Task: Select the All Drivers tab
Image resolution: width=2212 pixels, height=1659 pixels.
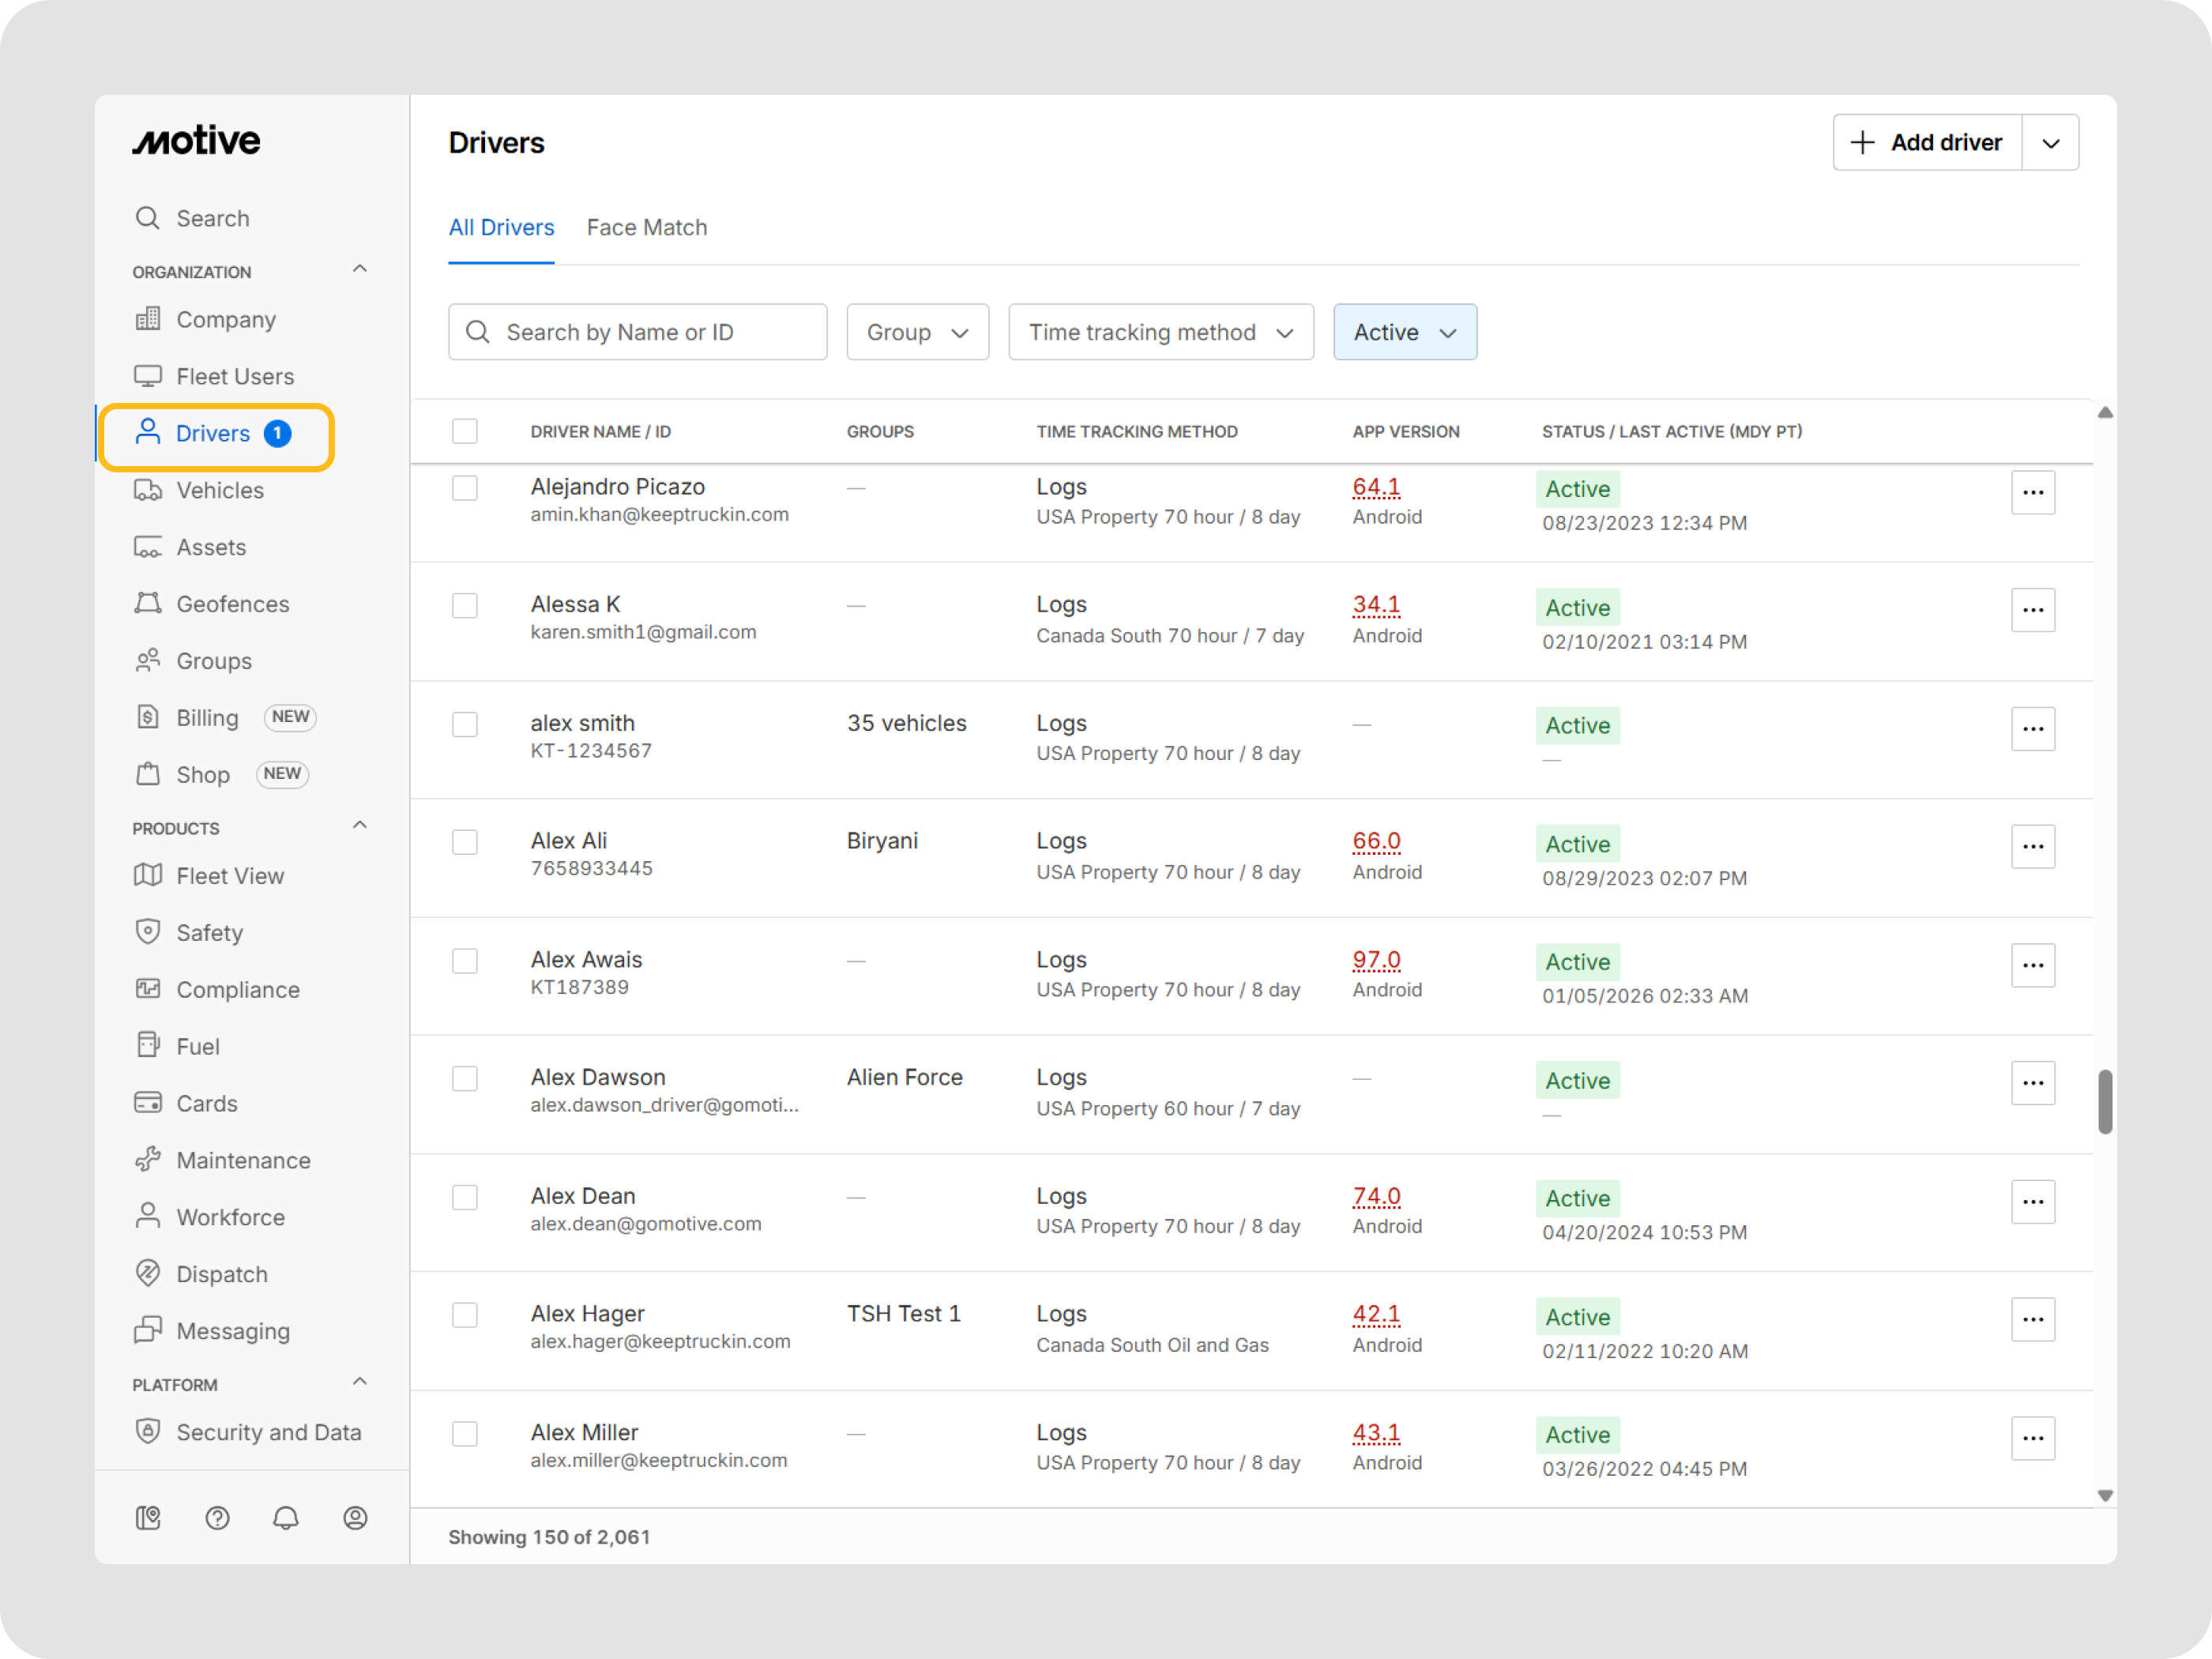Action: [501, 227]
